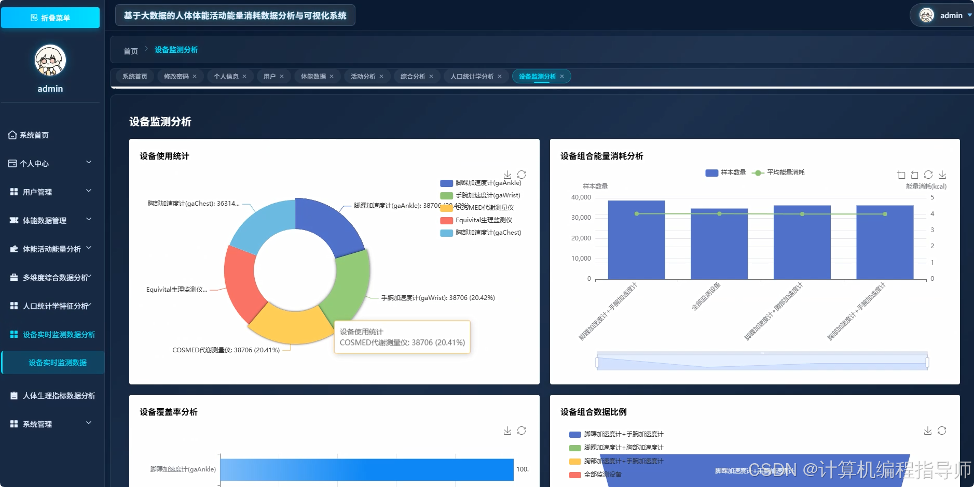The height and width of the screenshot is (487, 974).
Task: Toggle 样本数量 series in legend
Action: tap(725, 173)
